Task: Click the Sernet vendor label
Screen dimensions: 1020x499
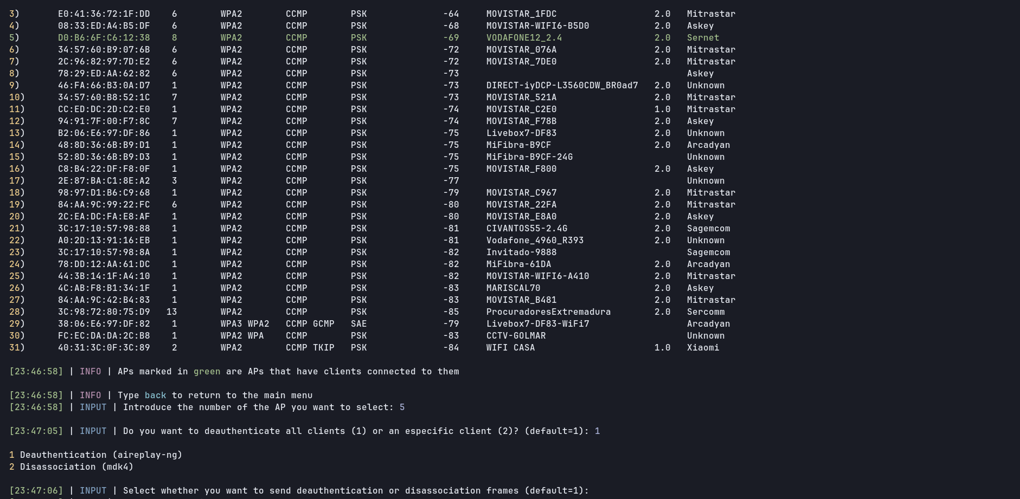Action: tap(703, 38)
